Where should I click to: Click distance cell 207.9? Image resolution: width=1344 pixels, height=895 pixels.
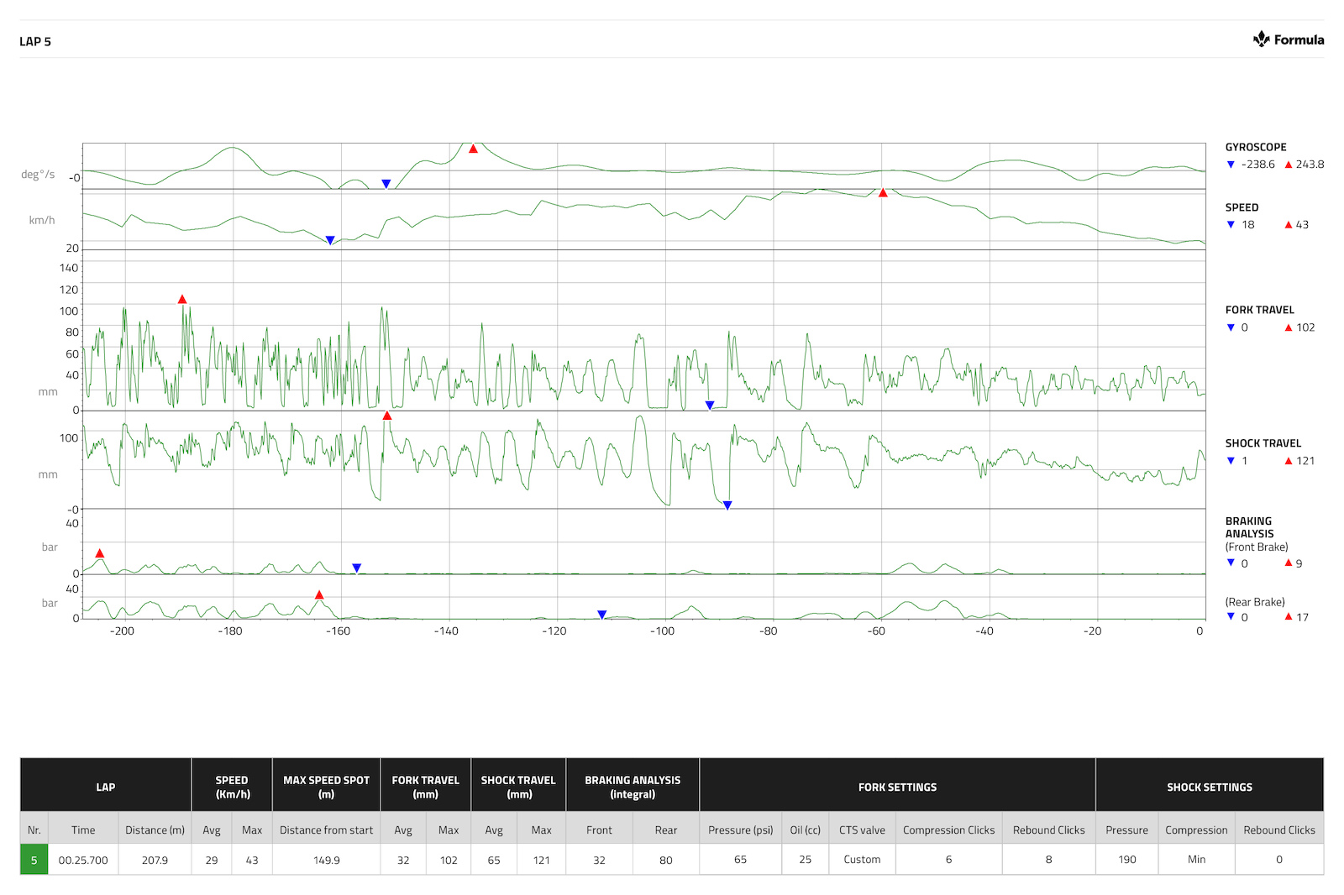pyautogui.click(x=155, y=860)
